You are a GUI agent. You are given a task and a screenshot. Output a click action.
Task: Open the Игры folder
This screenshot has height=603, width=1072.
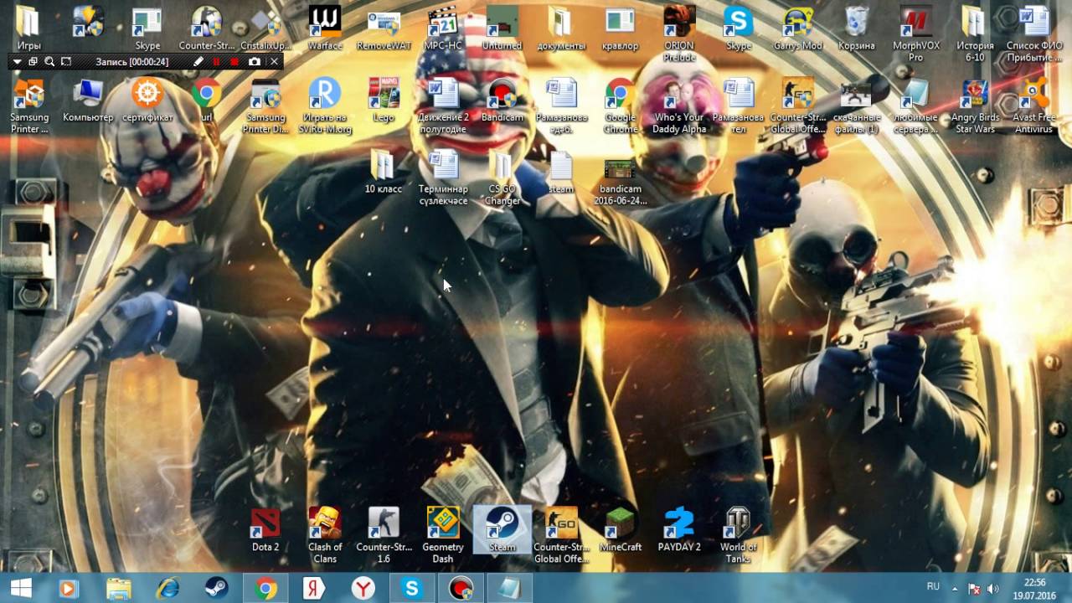pos(29,28)
